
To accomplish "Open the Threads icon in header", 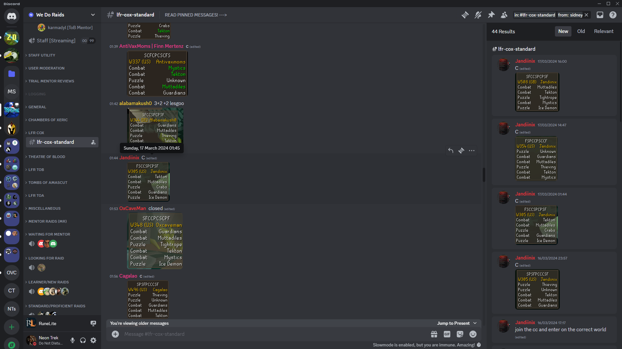I will click(465, 15).
